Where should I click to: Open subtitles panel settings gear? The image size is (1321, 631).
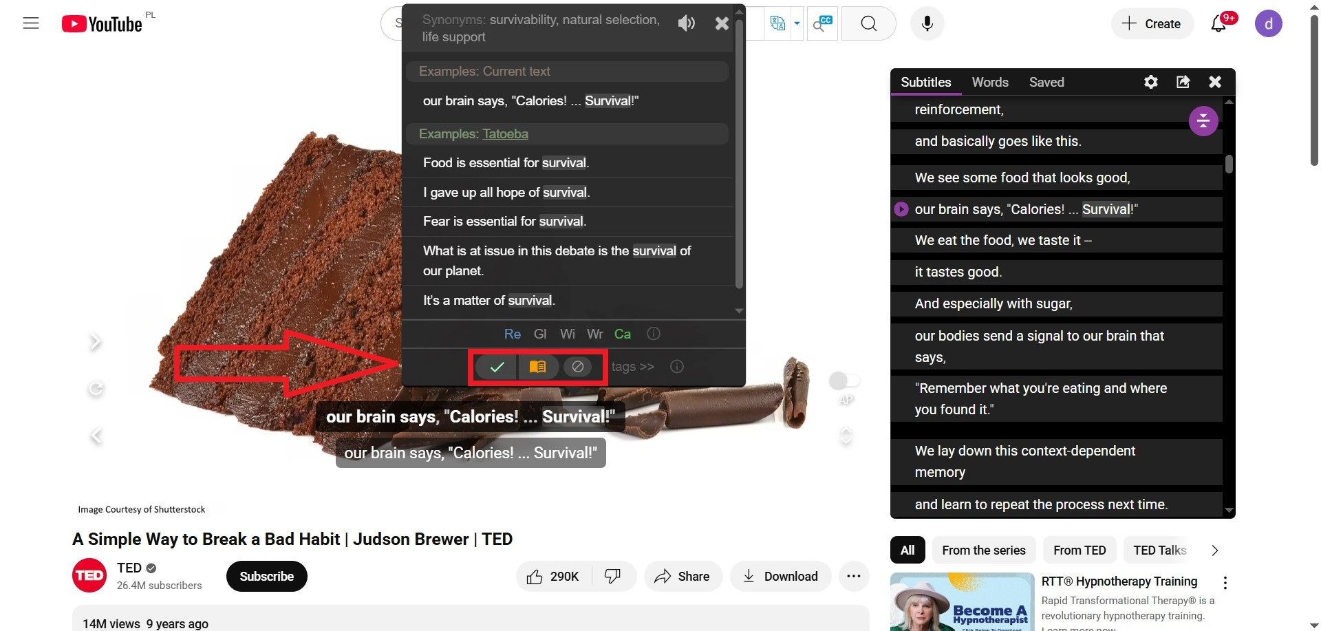click(x=1150, y=82)
